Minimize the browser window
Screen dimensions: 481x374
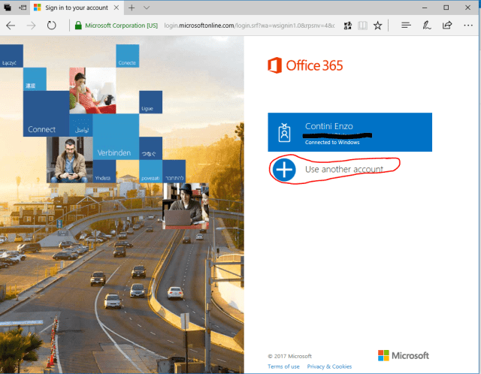click(425, 8)
